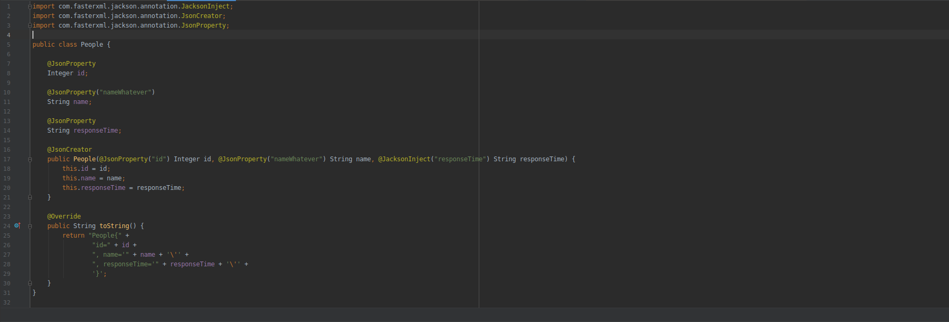Click line number 17 in the gutter

tap(7, 159)
